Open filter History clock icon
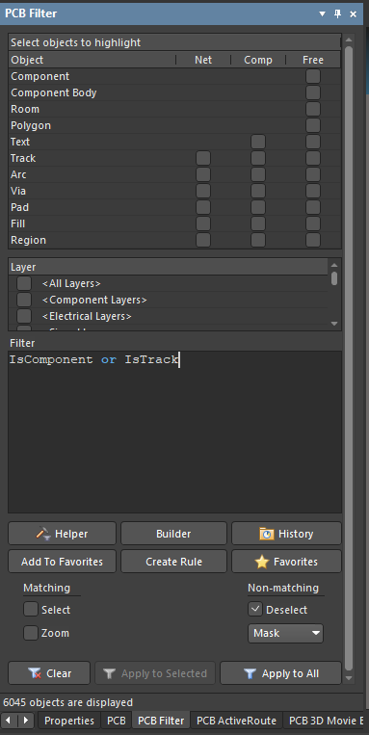 [x=267, y=534]
